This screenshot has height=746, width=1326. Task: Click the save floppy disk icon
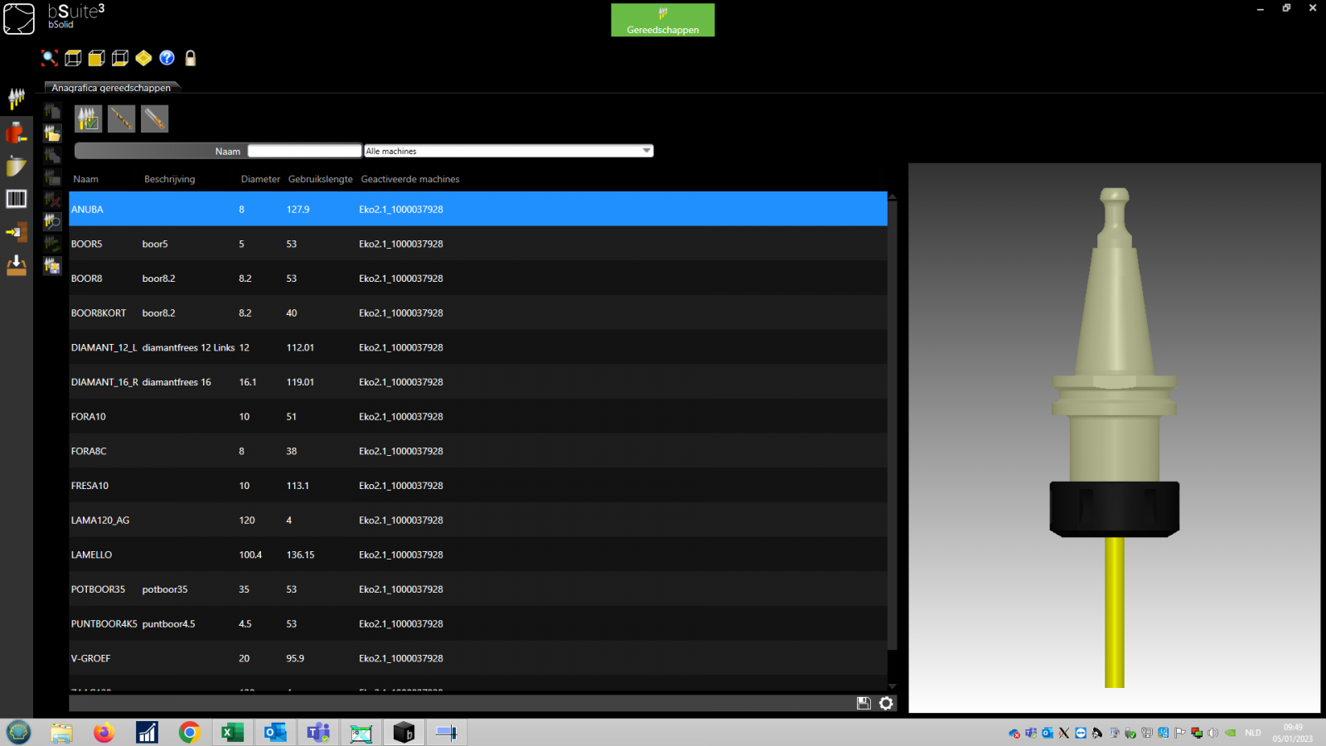point(864,703)
